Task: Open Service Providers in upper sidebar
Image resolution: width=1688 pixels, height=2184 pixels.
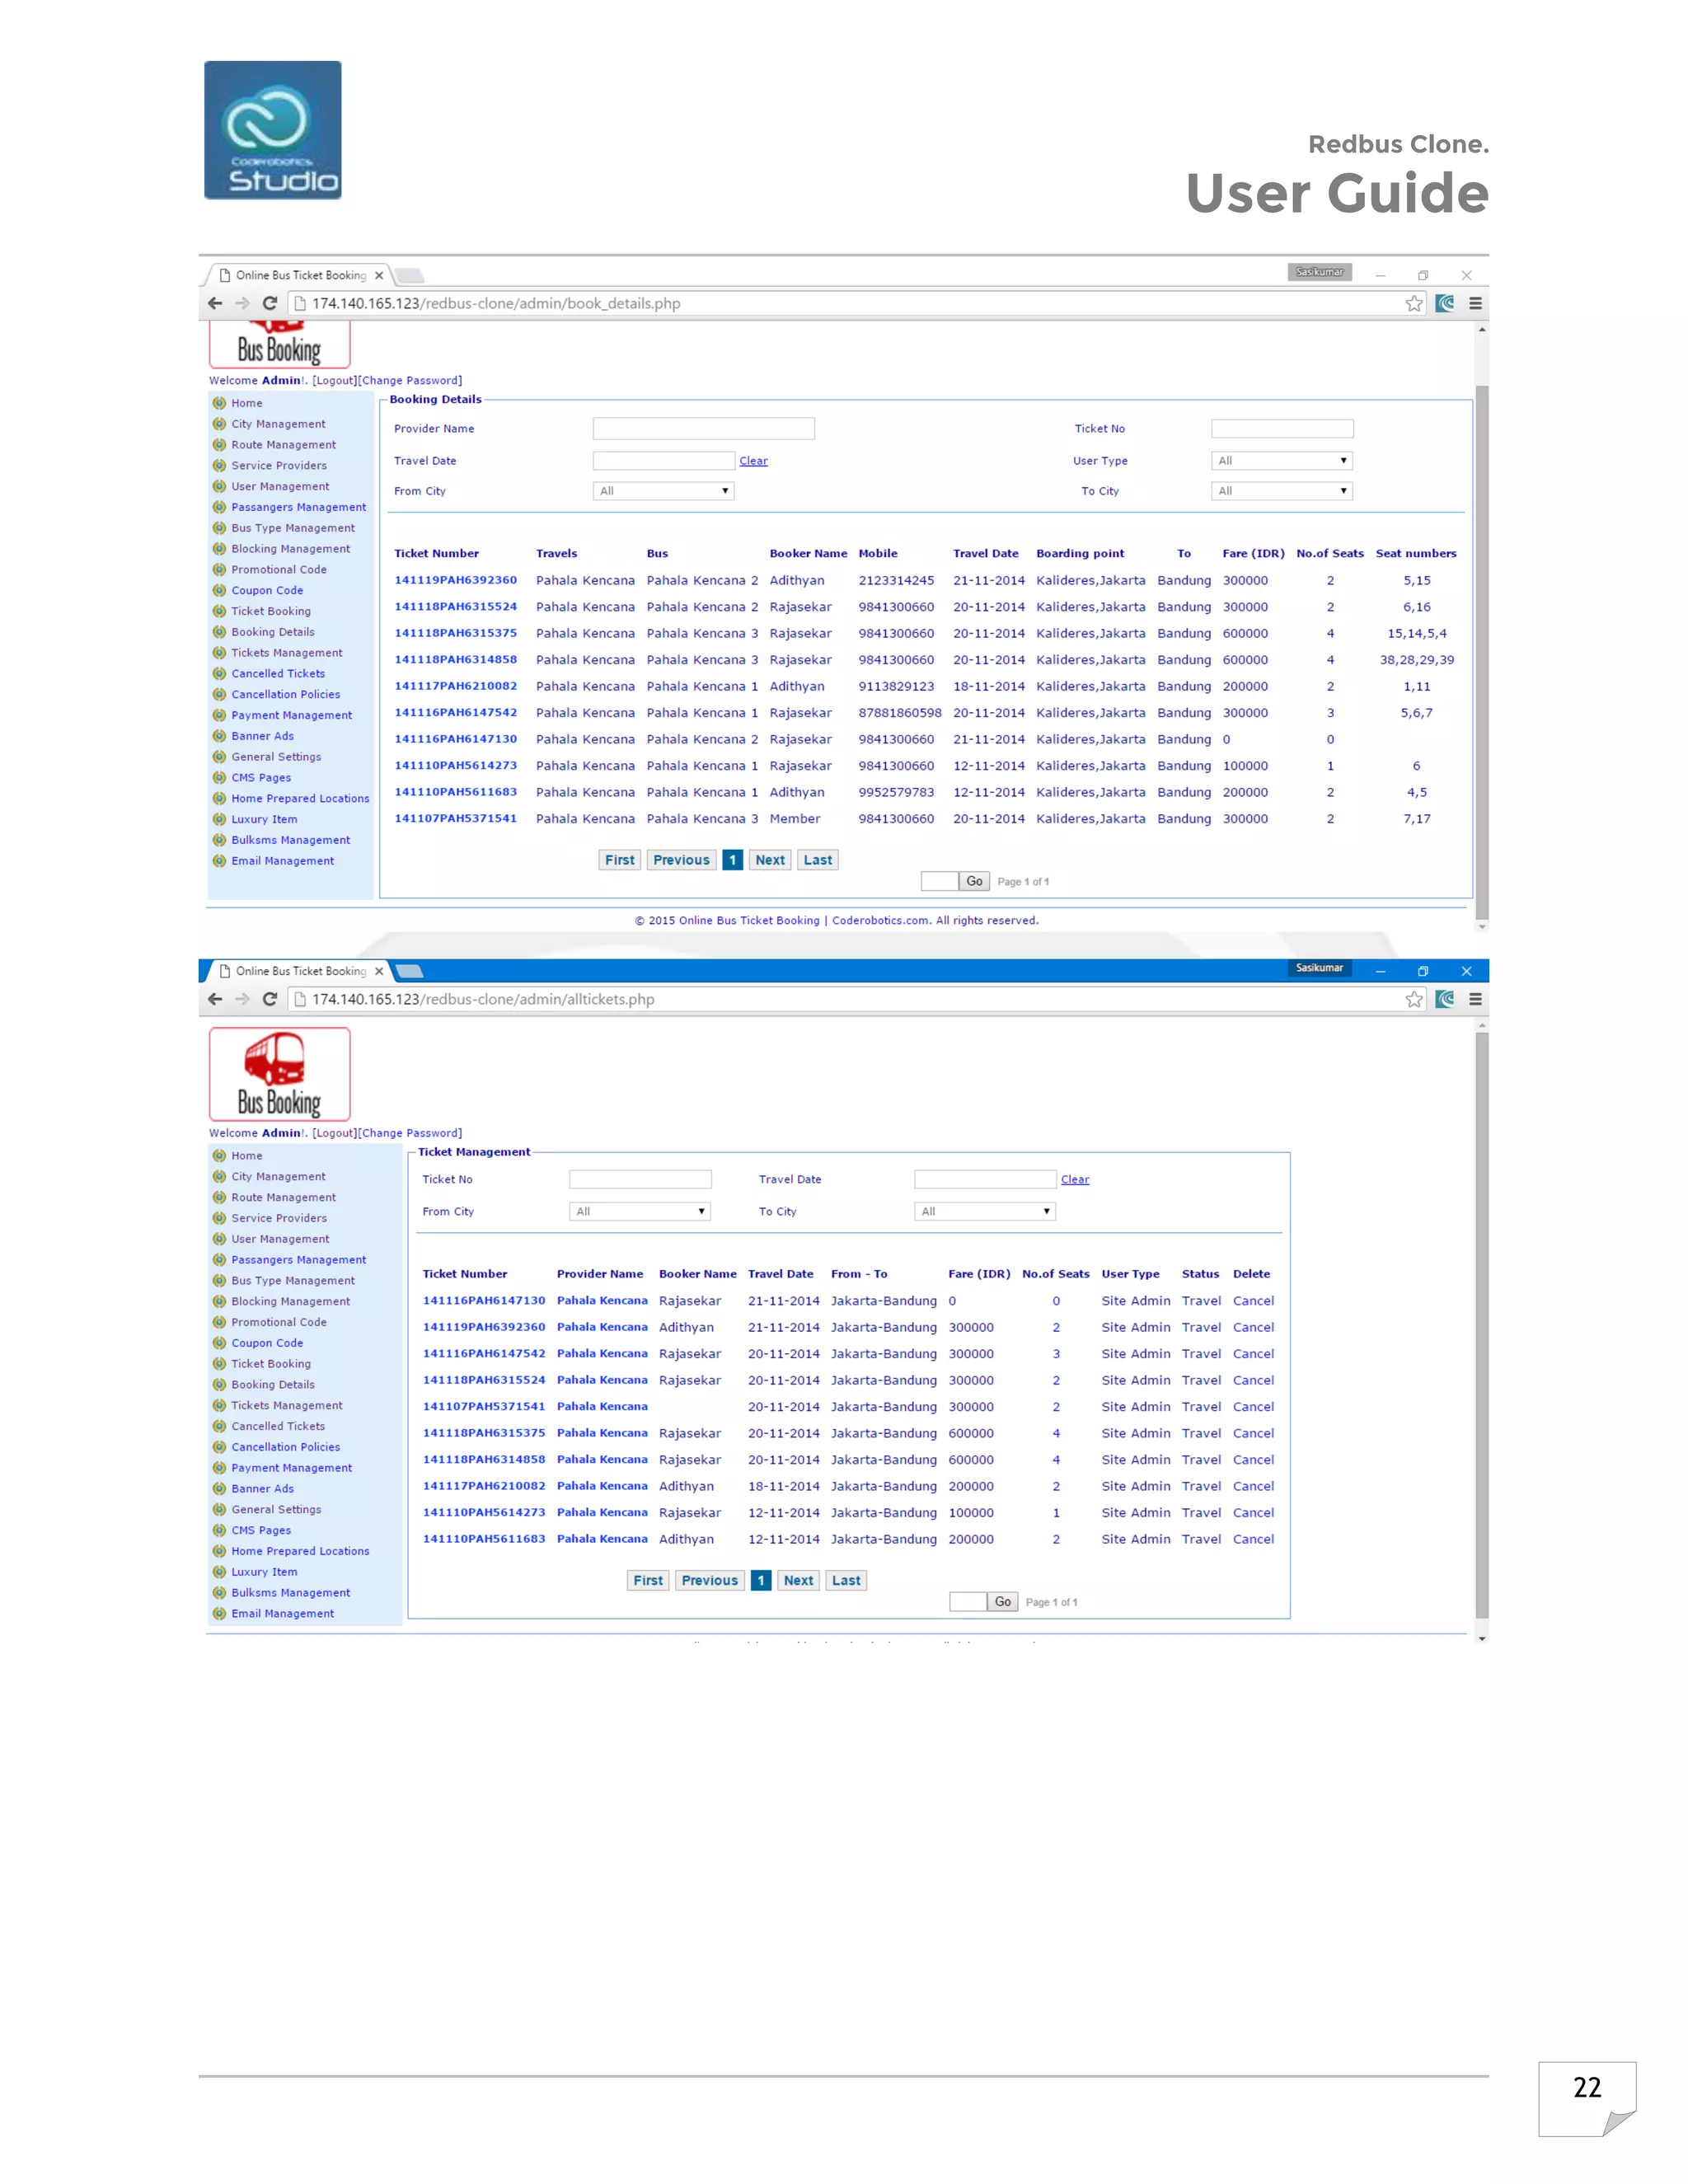Action: (279, 465)
